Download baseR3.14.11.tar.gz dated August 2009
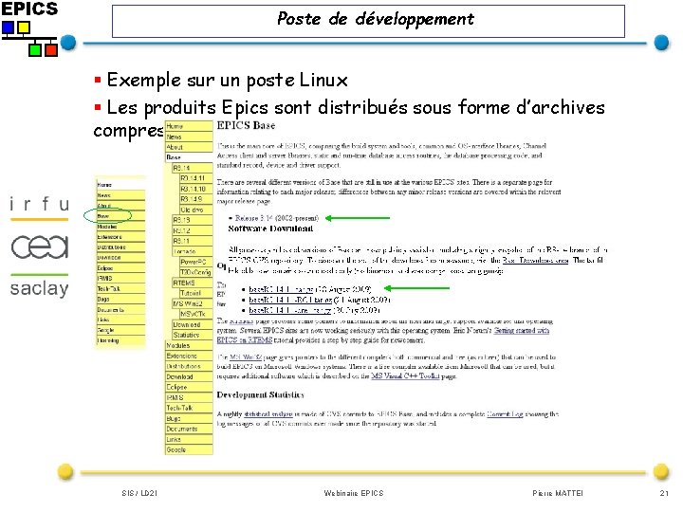This screenshot has height=512, width=683. click(x=281, y=289)
